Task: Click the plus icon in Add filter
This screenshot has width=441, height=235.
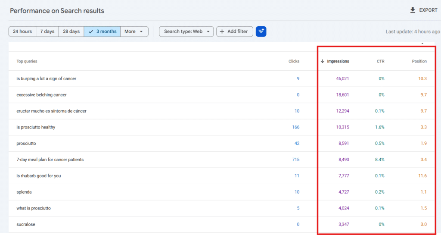Action: click(x=222, y=31)
